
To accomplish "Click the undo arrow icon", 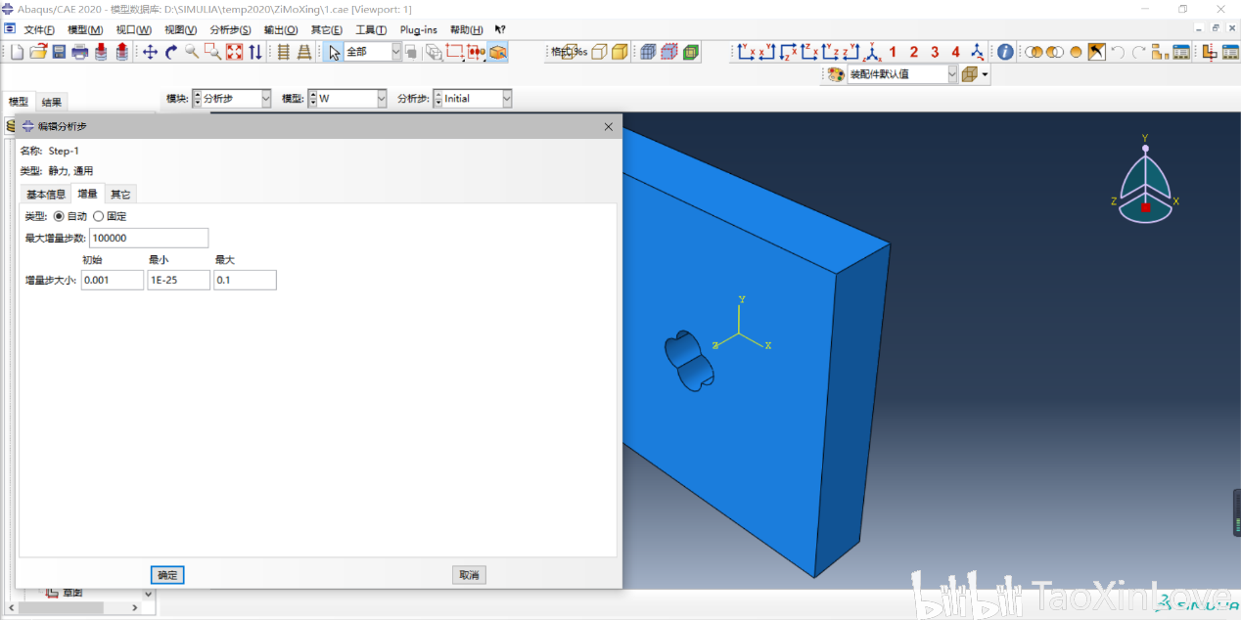I will 1118,52.
